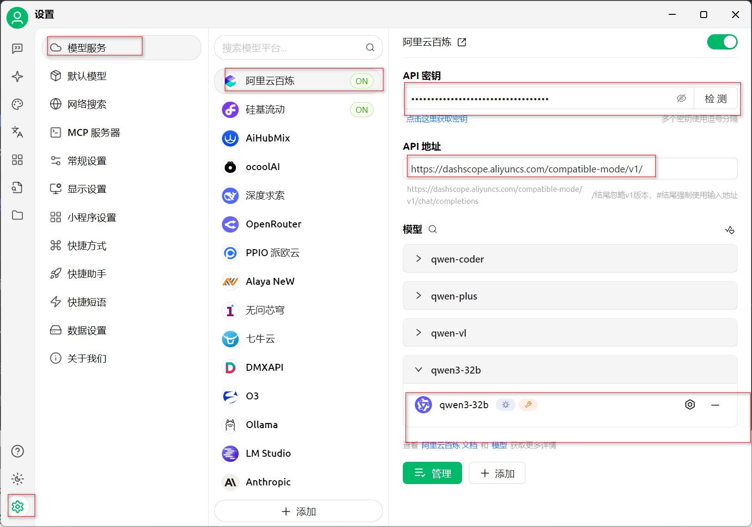752x527 pixels.
Task: Select the O3 provider
Action: [x=298, y=396]
